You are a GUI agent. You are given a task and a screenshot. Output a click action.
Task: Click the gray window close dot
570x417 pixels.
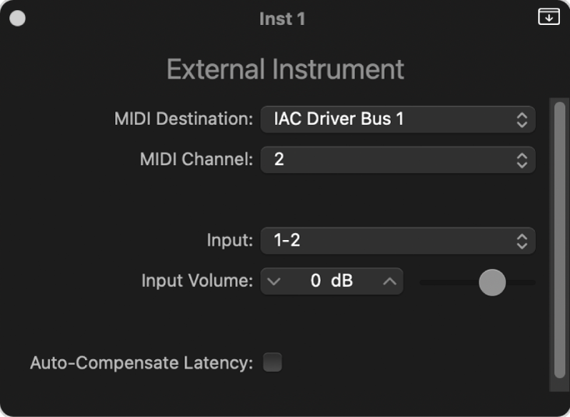pos(17,18)
